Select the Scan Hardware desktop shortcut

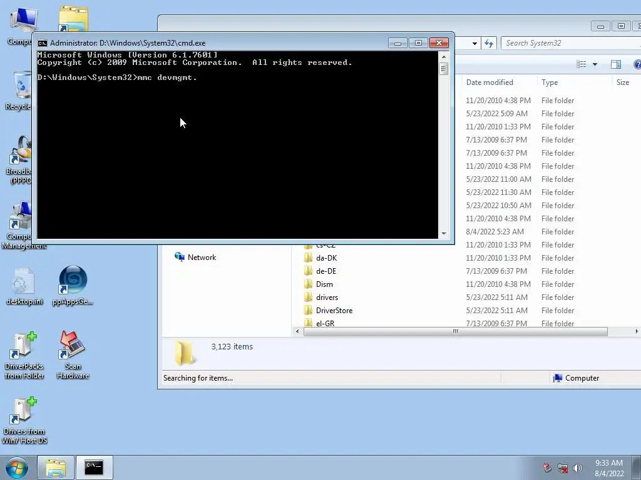coord(73,356)
